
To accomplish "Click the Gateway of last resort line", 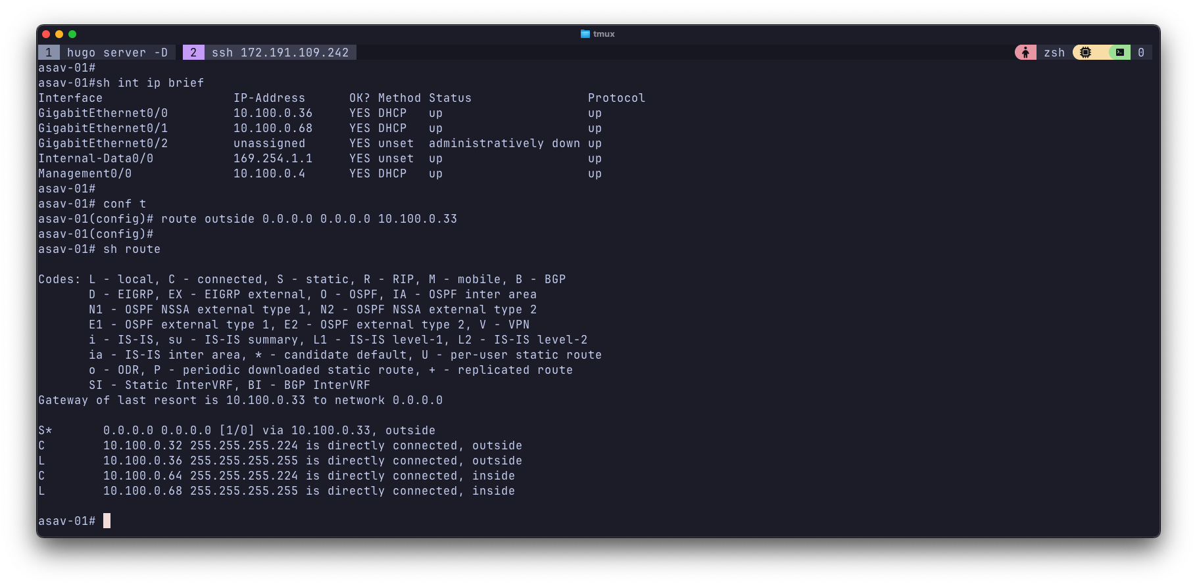I will pos(240,400).
